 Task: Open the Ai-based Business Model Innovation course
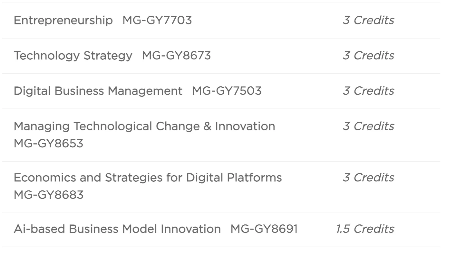pos(117,229)
